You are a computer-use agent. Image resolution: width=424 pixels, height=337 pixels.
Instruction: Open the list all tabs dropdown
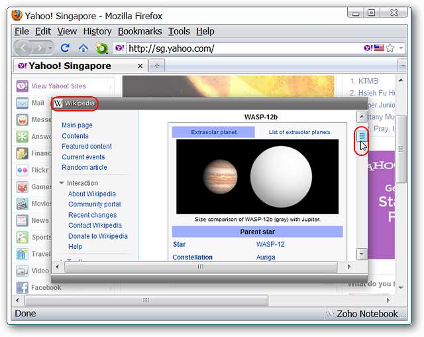pos(402,66)
